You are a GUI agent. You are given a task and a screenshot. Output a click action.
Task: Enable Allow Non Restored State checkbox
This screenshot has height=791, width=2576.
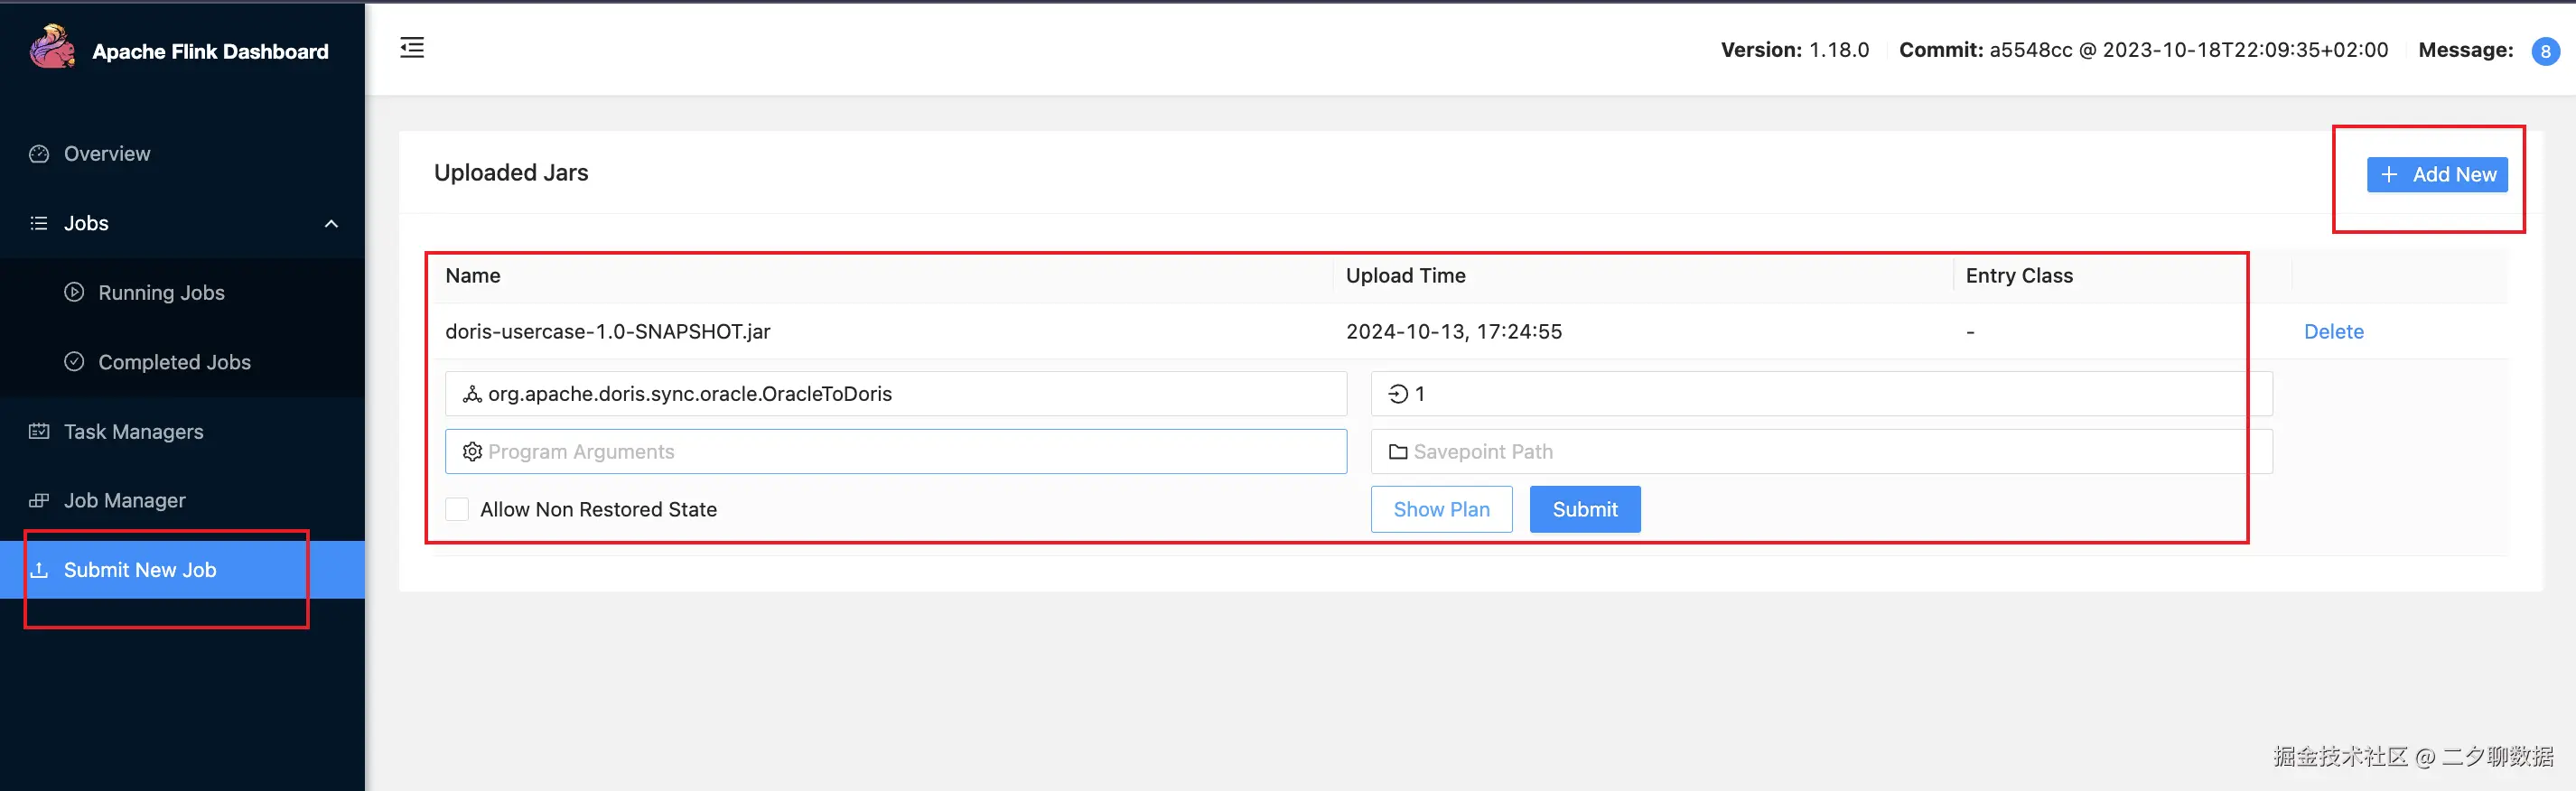point(457,509)
